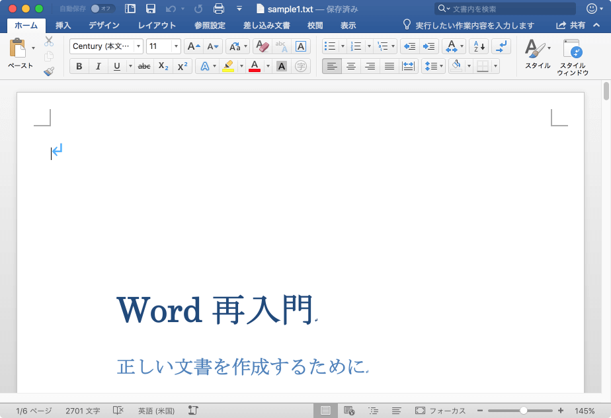Screen dimensions: 611x418
Task: Switch to the 参照設定 tab
Action: 210,26
